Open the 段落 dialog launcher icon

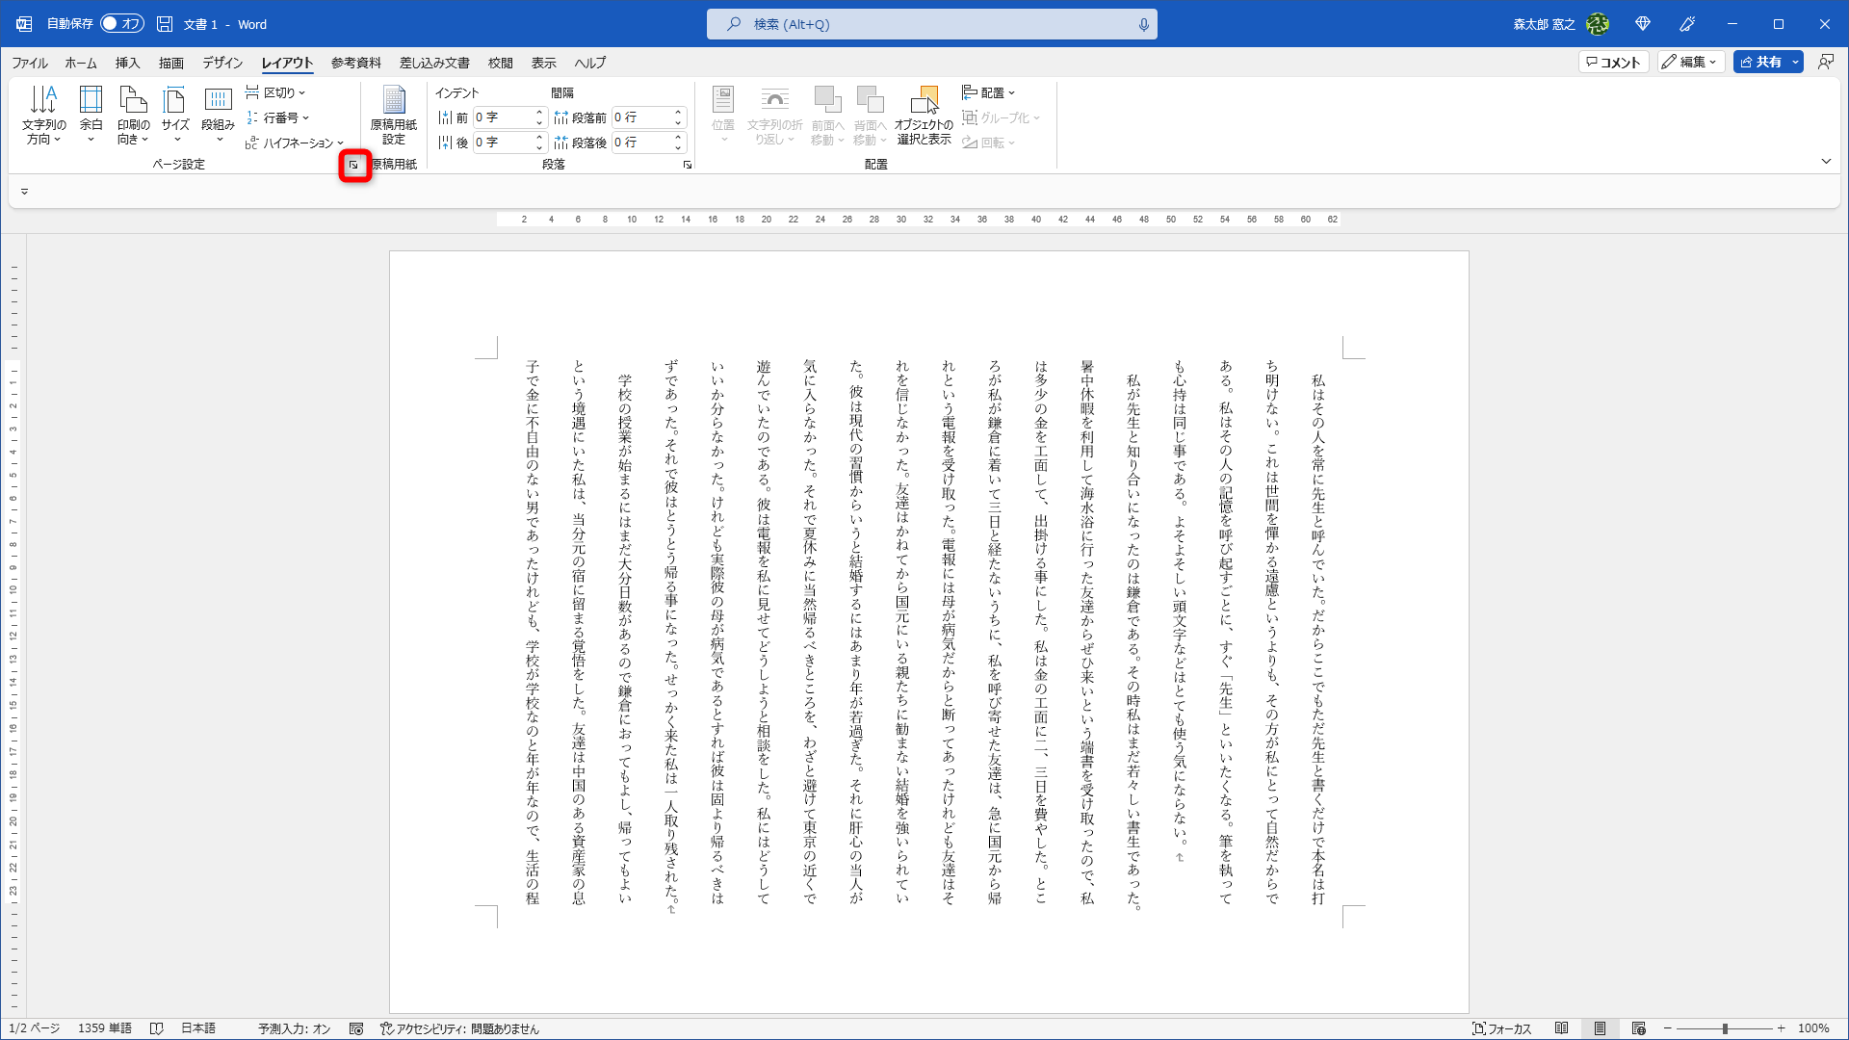click(687, 164)
